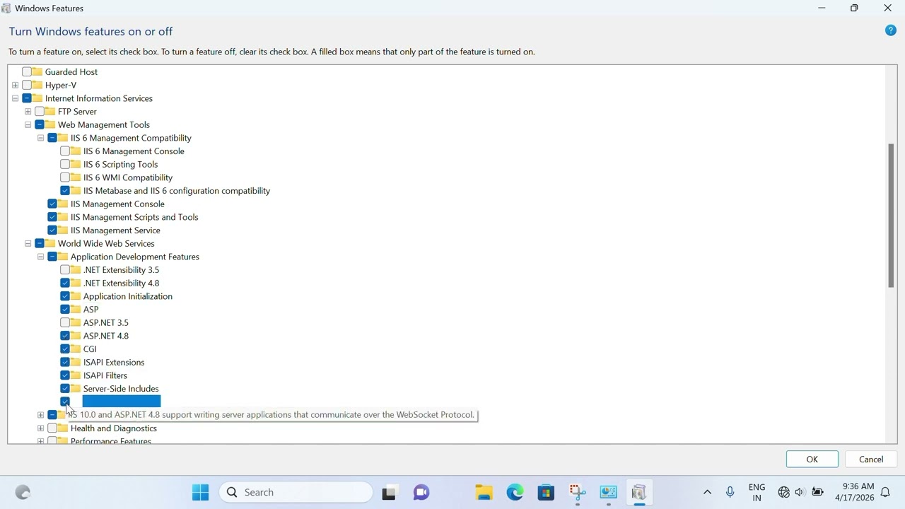Expand Performance Features node
This screenshot has height=509, width=905.
pos(40,441)
